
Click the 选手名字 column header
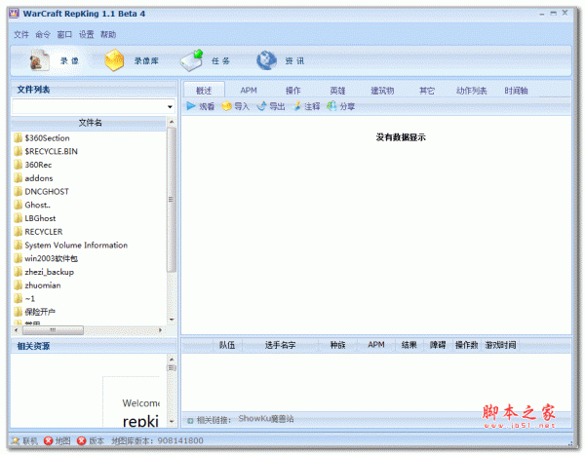point(280,345)
